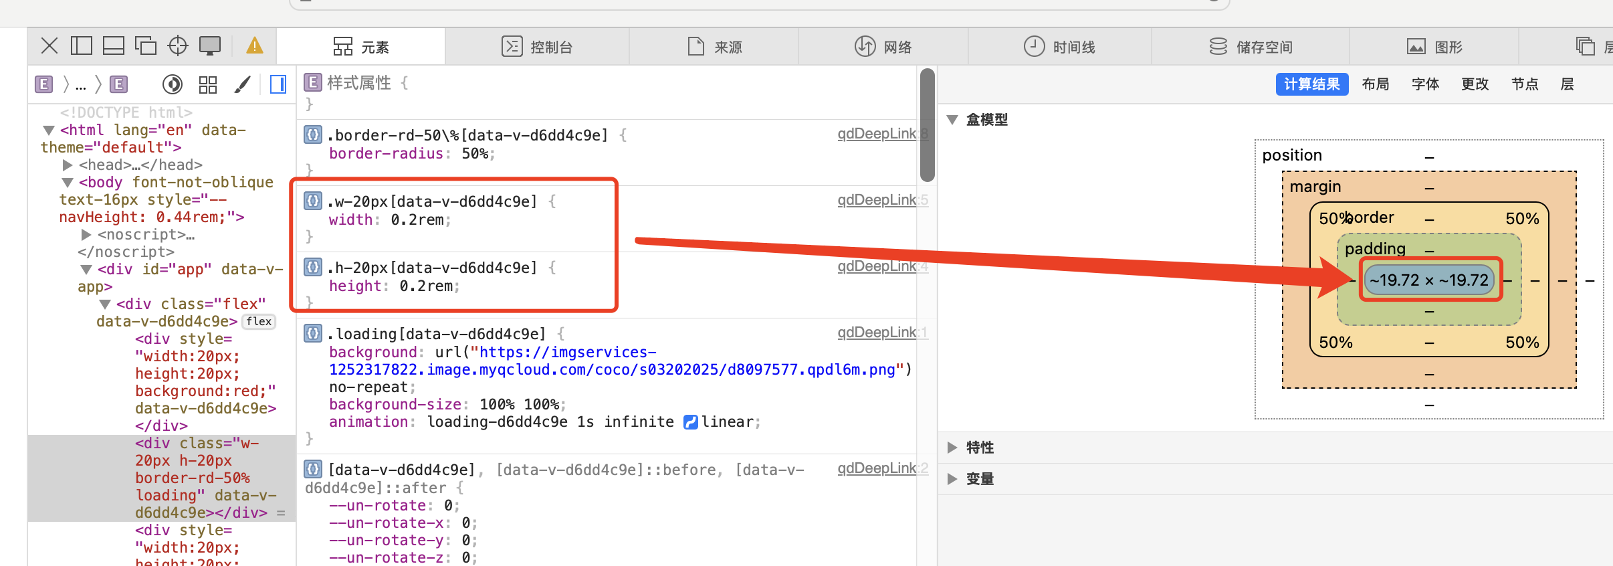The image size is (1613, 566).
Task: Switch to the 图形 tab
Action: tap(1434, 47)
